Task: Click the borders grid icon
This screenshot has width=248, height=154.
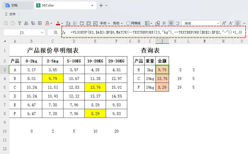Action: (40, 23)
